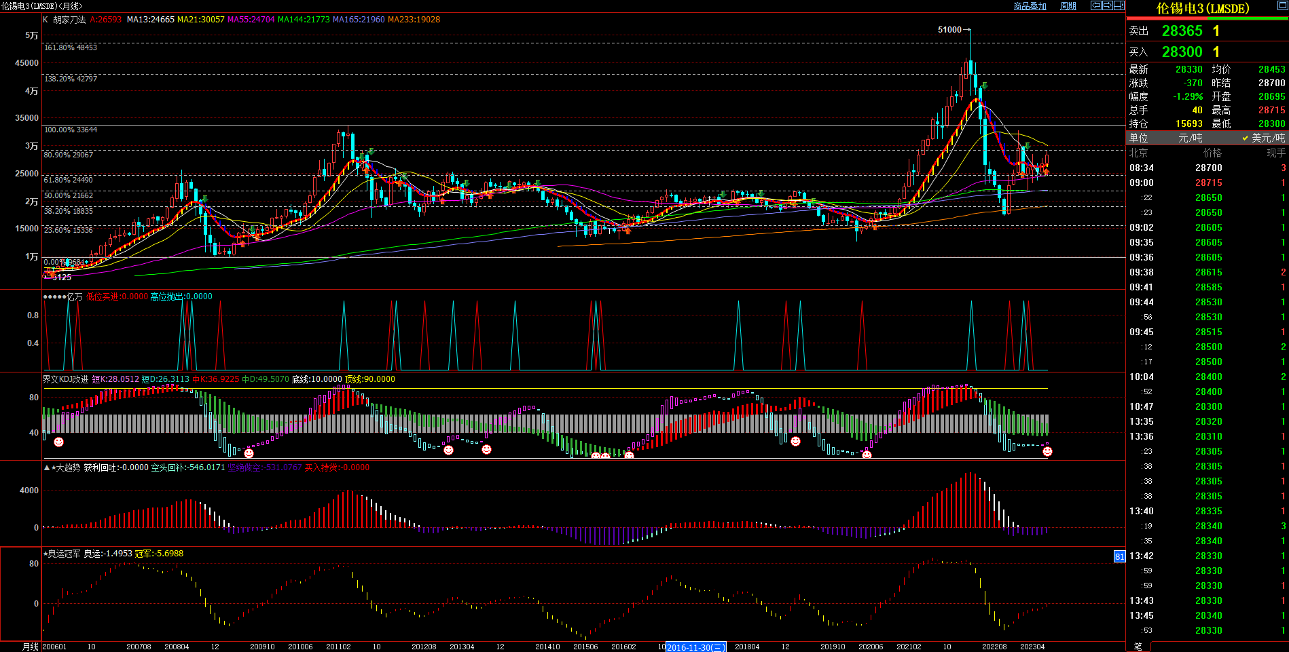The image size is (1289, 652).
Task: Click the 奥运冠军 indicator title
Action: point(63,554)
